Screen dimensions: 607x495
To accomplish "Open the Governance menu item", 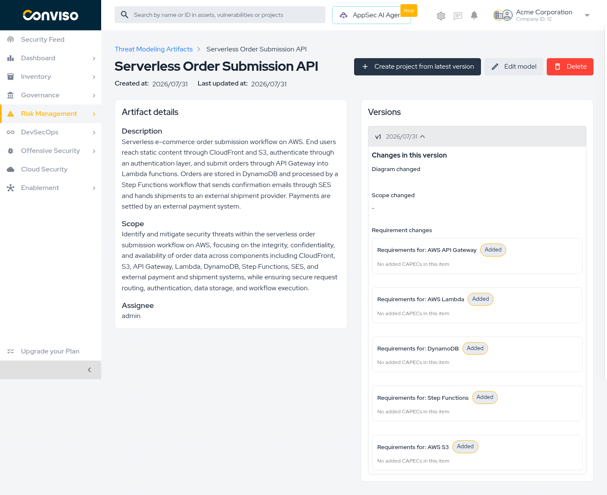I will [x=51, y=95].
